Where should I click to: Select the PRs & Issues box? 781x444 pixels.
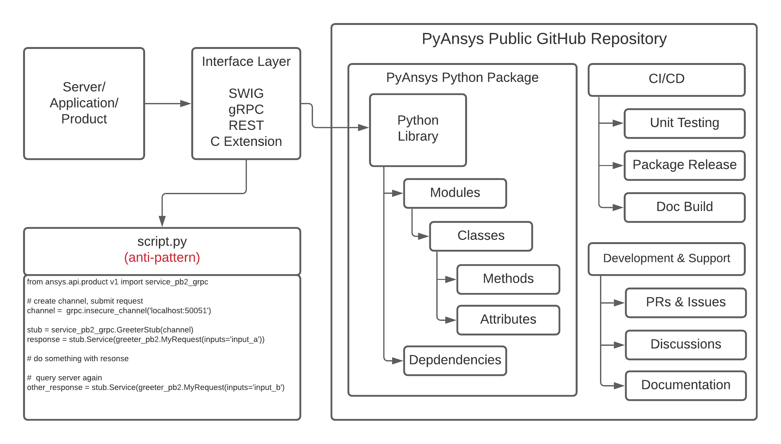click(x=686, y=303)
